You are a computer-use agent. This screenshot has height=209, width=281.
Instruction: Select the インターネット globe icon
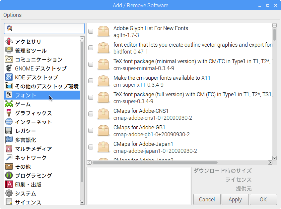(x=9, y=122)
